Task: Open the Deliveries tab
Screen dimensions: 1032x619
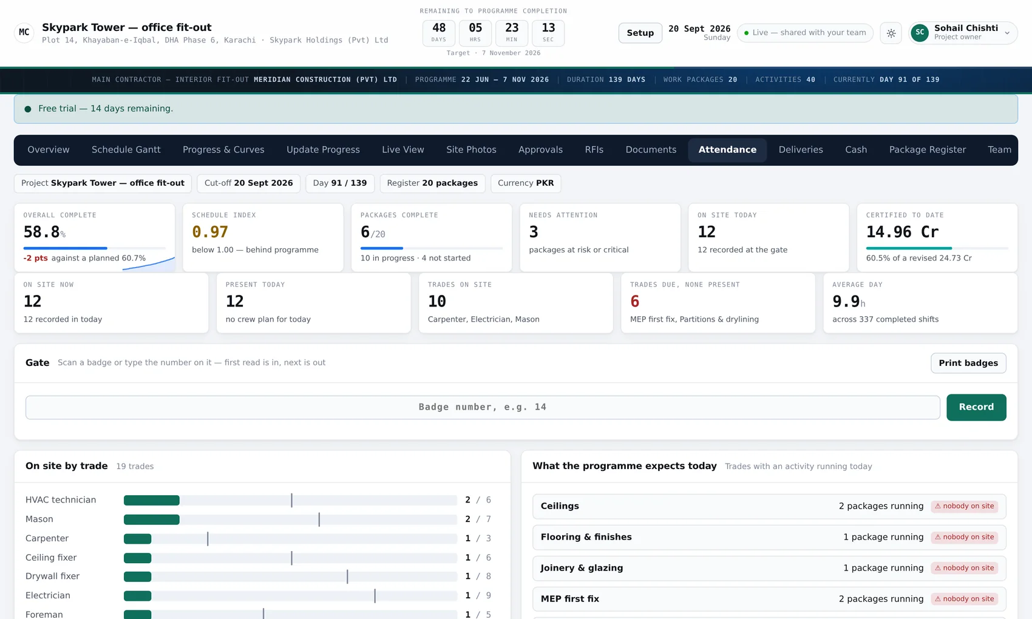Action: (x=801, y=150)
